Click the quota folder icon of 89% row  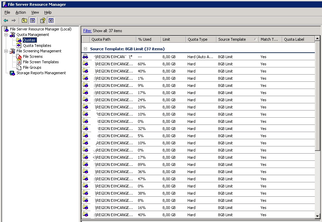pyautogui.click(x=85, y=164)
